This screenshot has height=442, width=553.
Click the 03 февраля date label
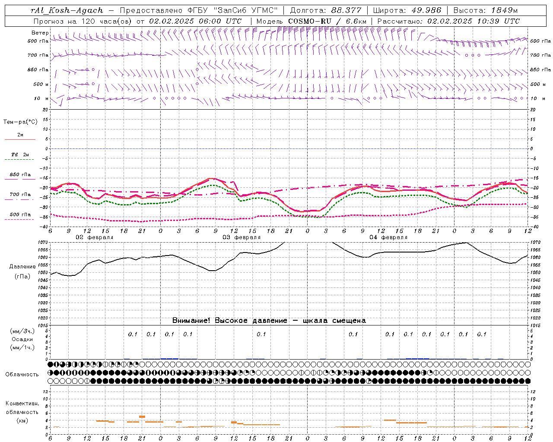242,237
